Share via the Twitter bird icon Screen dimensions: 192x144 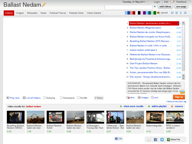(x=162, y=140)
